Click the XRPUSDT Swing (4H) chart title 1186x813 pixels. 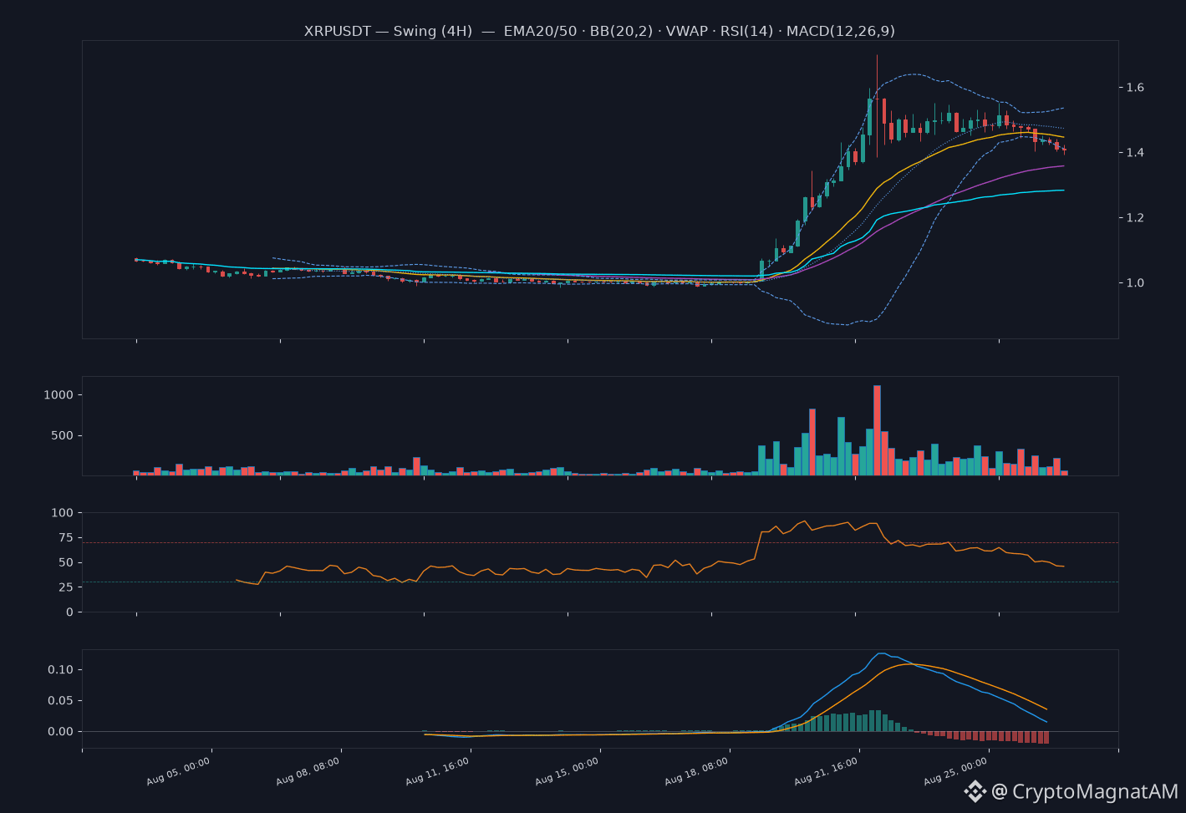[x=599, y=31]
